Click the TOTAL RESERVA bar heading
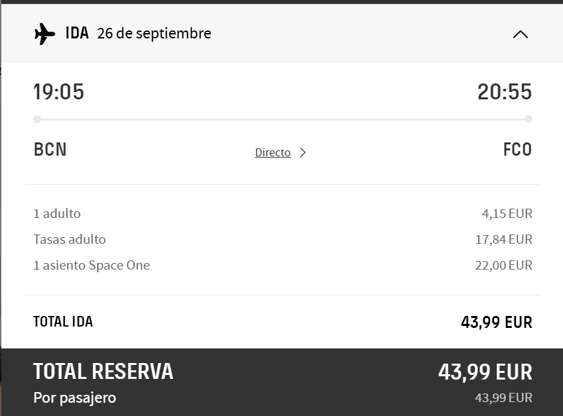 (103, 371)
